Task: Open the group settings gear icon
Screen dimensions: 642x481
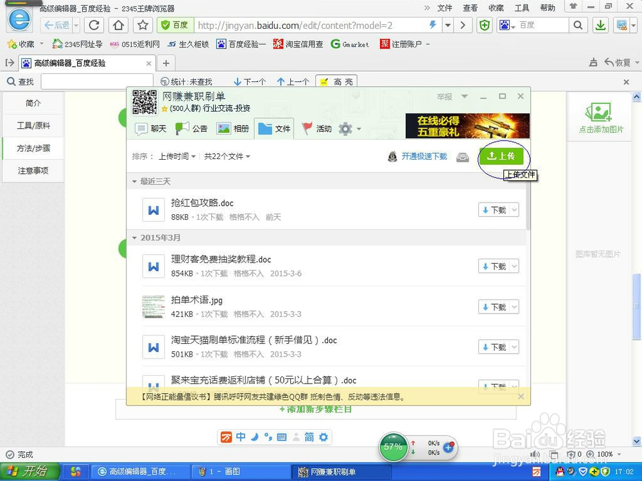Action: [x=345, y=129]
